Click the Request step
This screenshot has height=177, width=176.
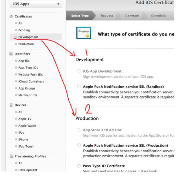[x=107, y=16]
